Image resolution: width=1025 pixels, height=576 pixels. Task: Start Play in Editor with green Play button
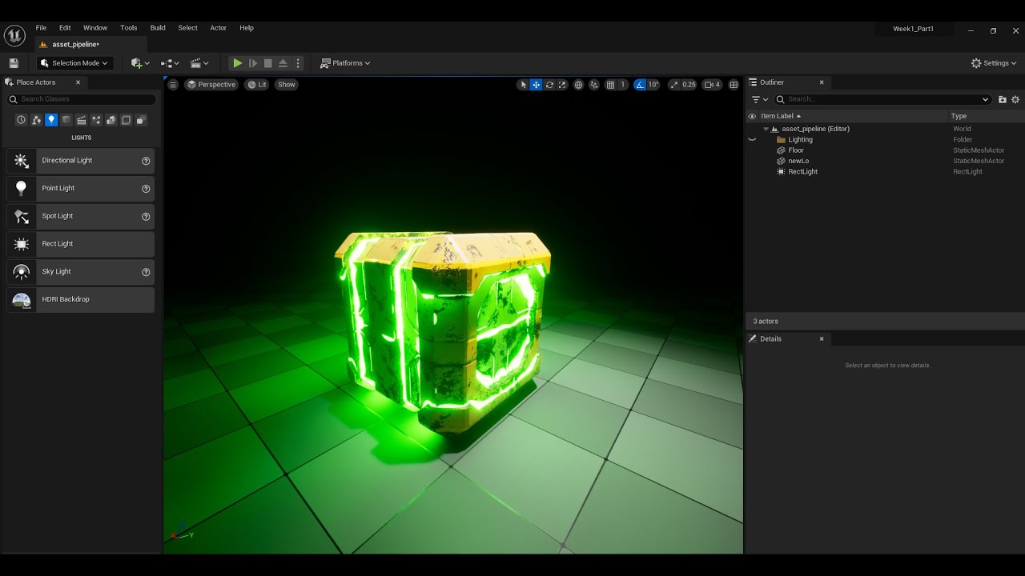click(x=237, y=63)
